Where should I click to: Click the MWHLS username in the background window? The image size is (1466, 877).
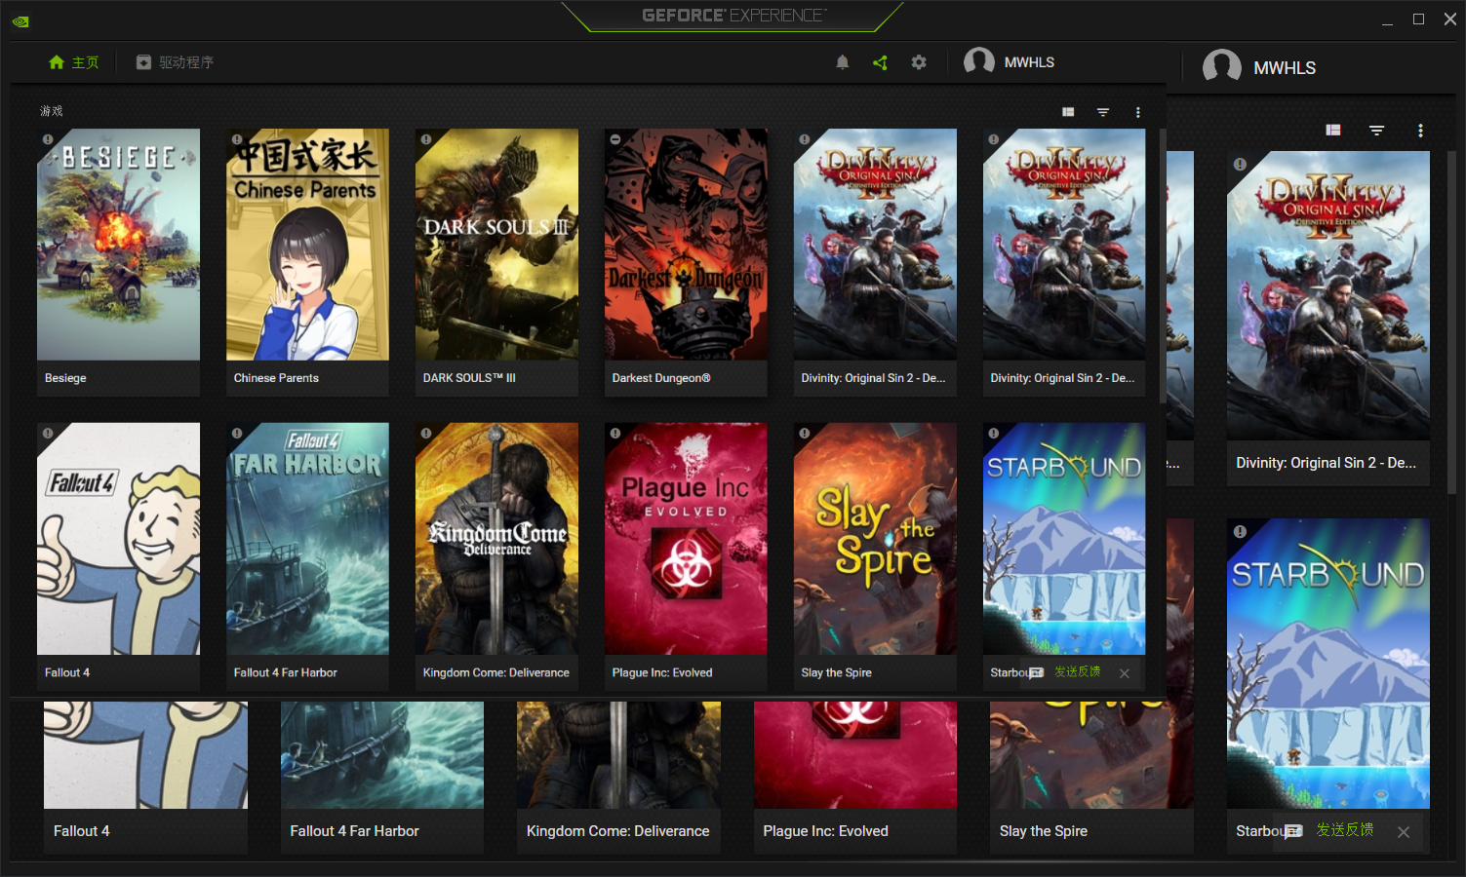(x=1285, y=68)
